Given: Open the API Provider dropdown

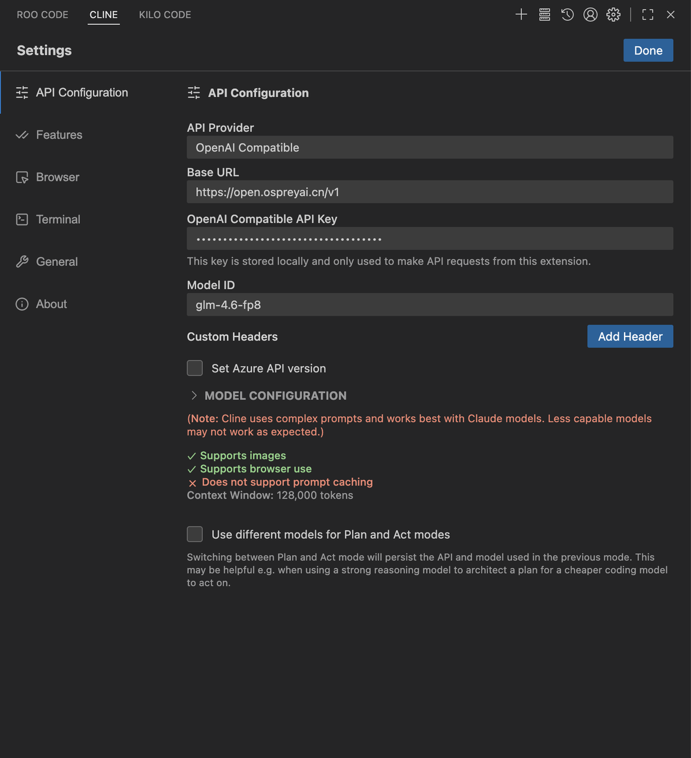Looking at the screenshot, I should click(430, 147).
